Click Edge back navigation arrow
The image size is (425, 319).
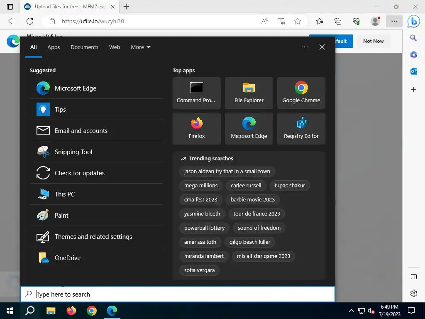[x=11, y=21]
